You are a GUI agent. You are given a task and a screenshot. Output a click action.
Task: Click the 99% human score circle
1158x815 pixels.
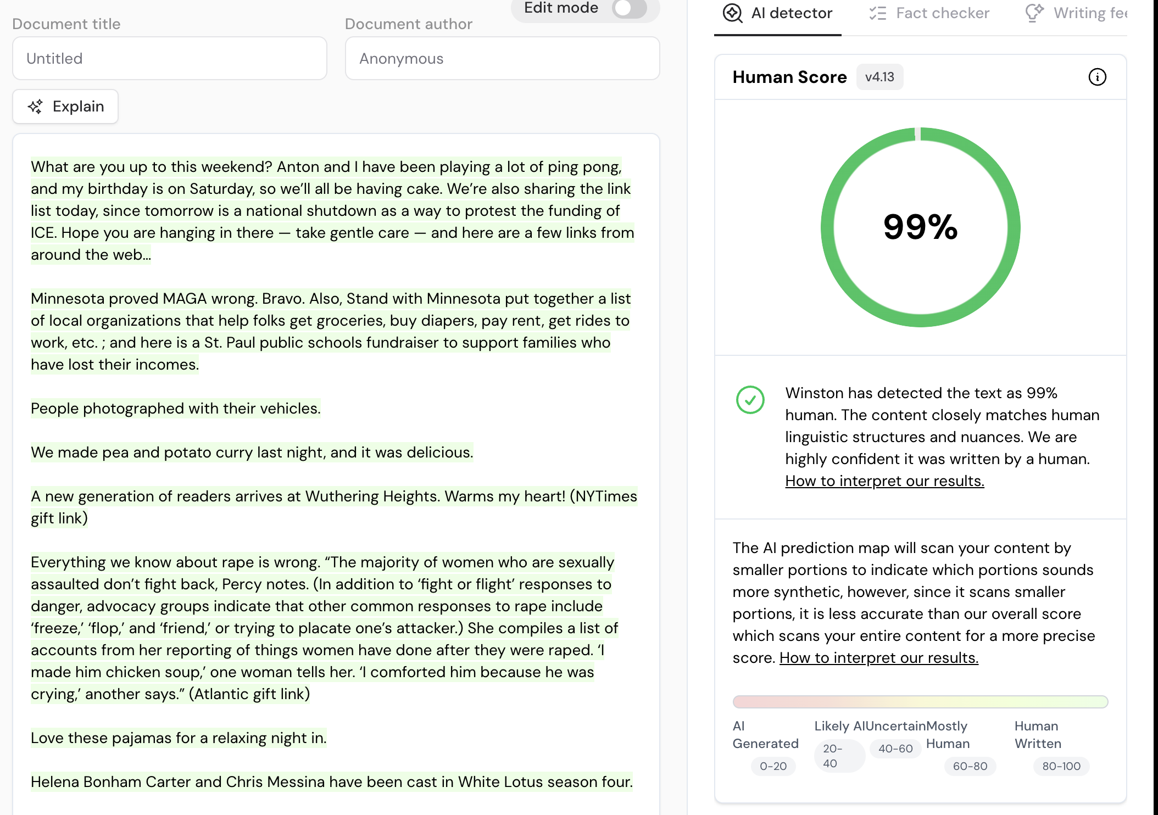920,227
